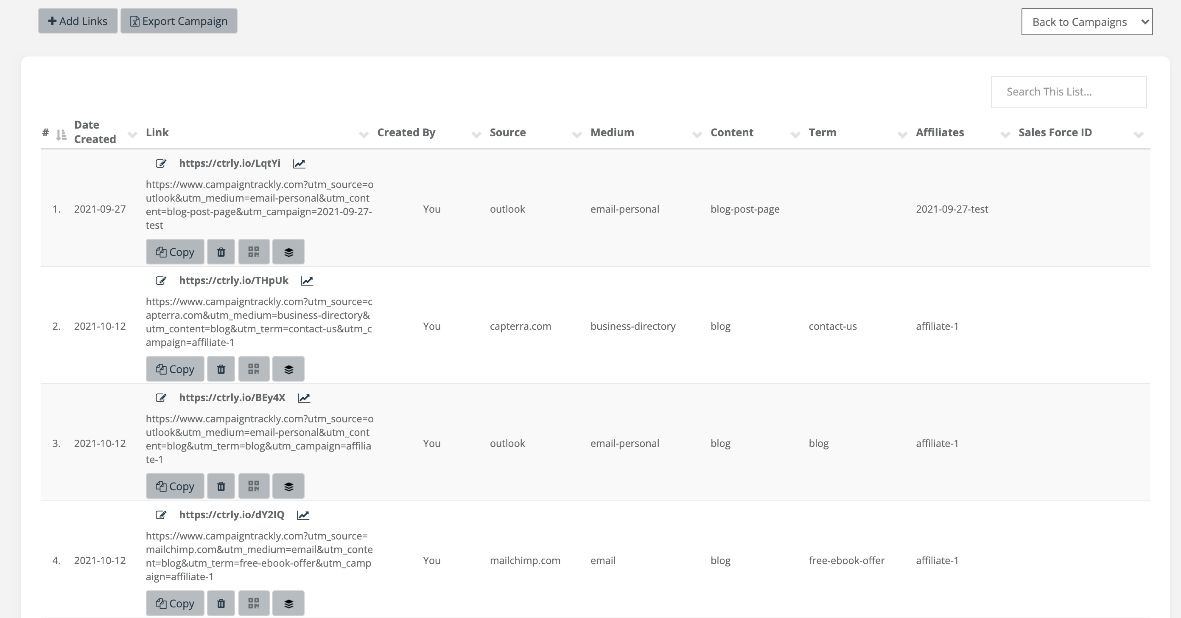The height and width of the screenshot is (618, 1181).
Task: Select the free-ebook-offer term cell
Action: coord(846,560)
